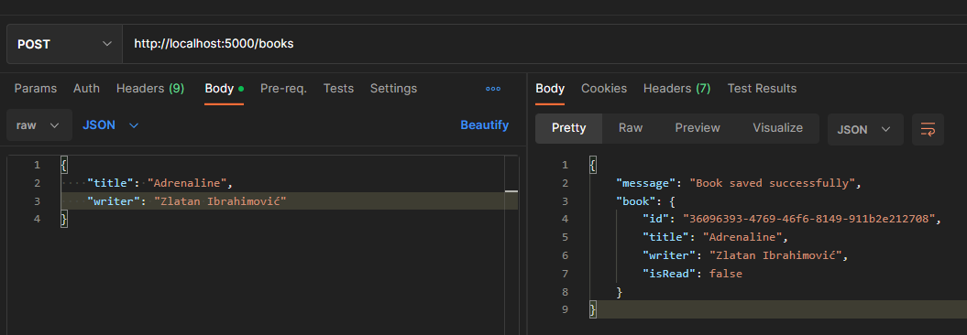967x335 pixels.
Task: Toggle the line wrap icon
Action: pos(928,129)
